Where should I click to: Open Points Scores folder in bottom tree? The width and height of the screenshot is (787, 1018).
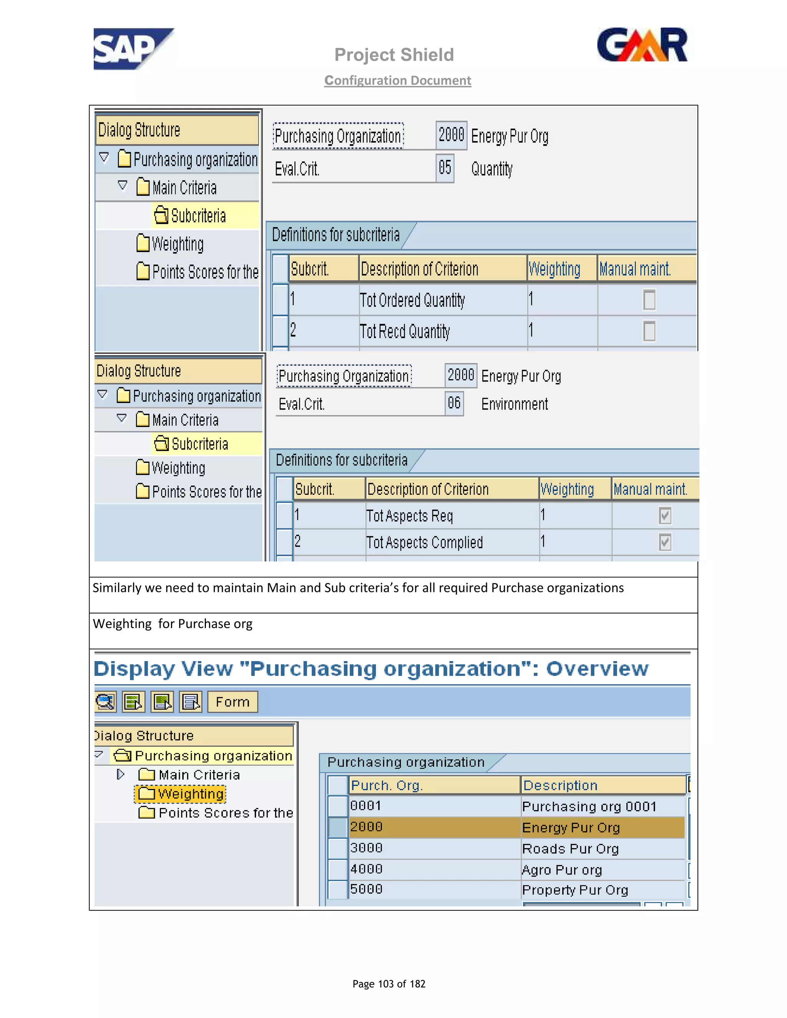(216, 813)
